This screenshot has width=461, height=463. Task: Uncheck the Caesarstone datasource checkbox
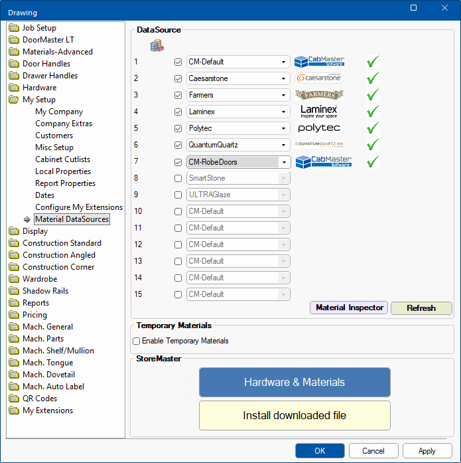pos(178,78)
